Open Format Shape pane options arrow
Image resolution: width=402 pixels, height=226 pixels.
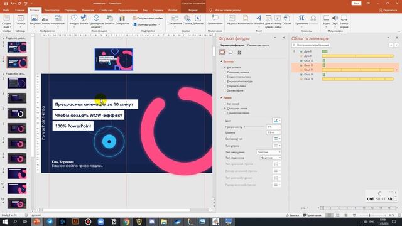[x=275, y=38]
